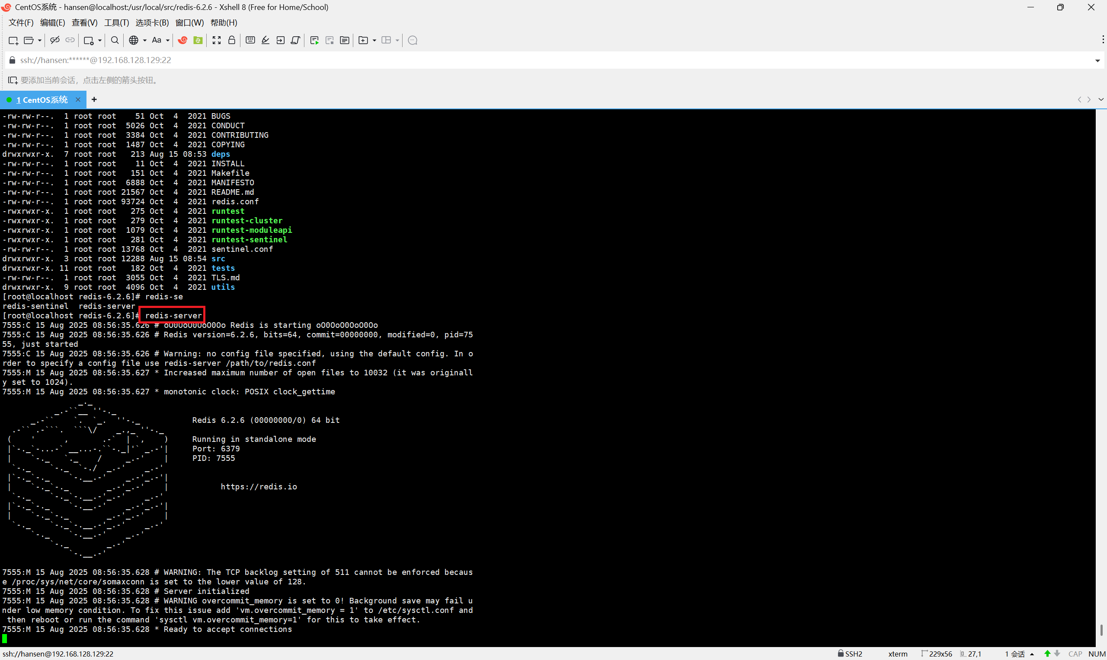
Task: Click the lock screen padlock icon
Action: (x=232, y=41)
